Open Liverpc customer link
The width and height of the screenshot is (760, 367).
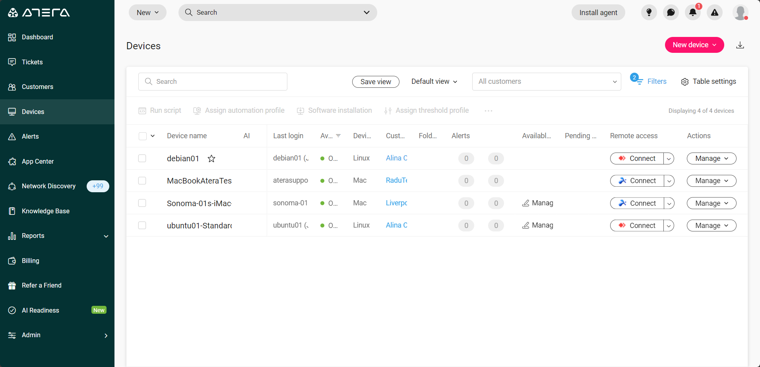[x=397, y=203]
